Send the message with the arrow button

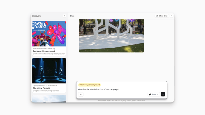point(163,94)
